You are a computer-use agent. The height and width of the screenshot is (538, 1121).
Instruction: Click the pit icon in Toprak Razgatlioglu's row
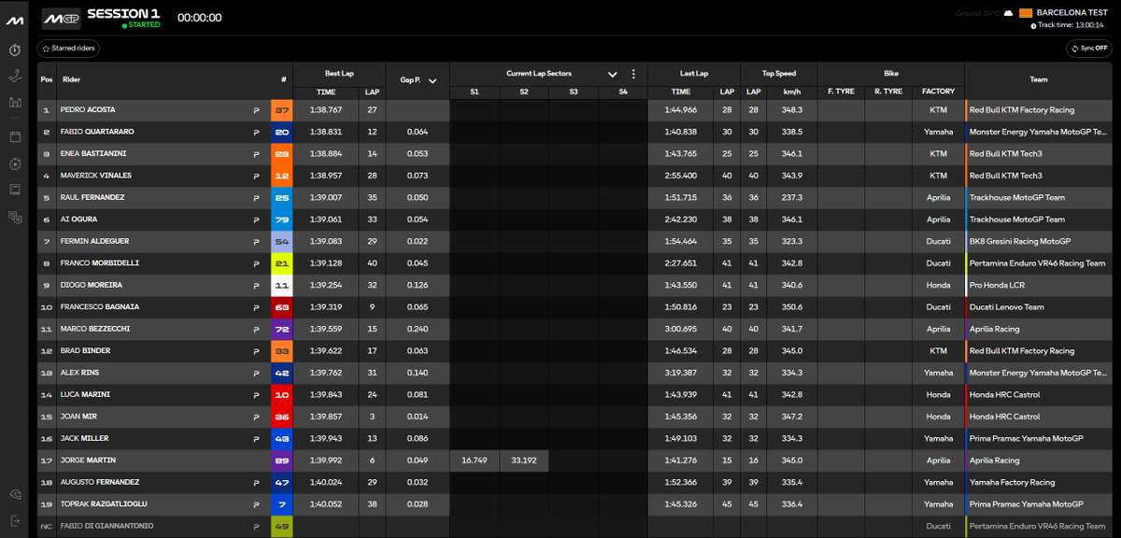pyautogui.click(x=256, y=504)
